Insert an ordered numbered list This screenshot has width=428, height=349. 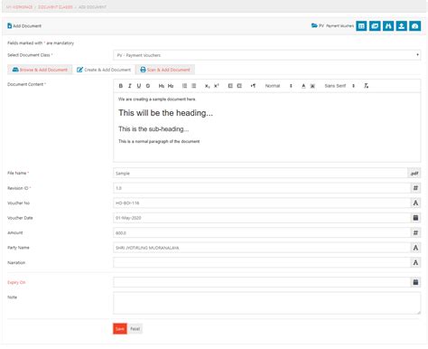pyautogui.click(x=184, y=86)
